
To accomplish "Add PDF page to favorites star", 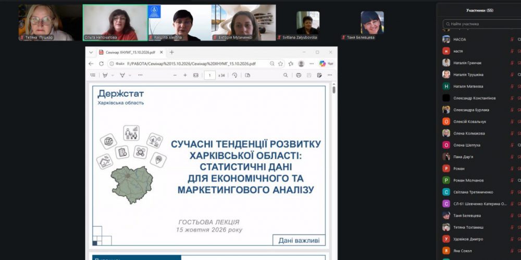I will point(280,63).
